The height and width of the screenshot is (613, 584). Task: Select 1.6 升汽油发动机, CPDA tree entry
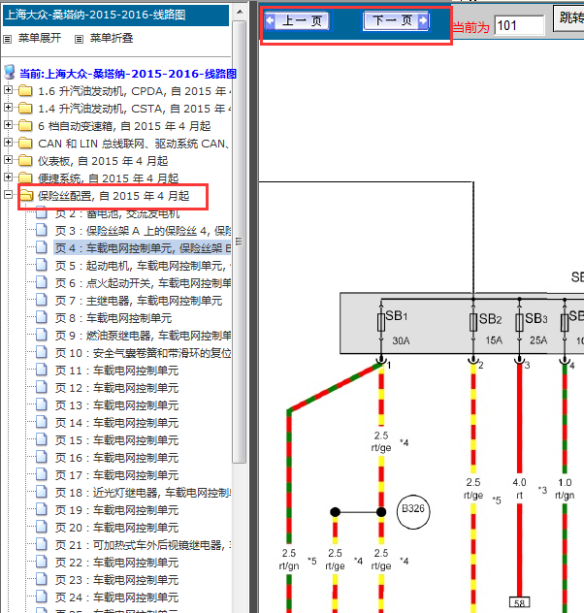[135, 91]
